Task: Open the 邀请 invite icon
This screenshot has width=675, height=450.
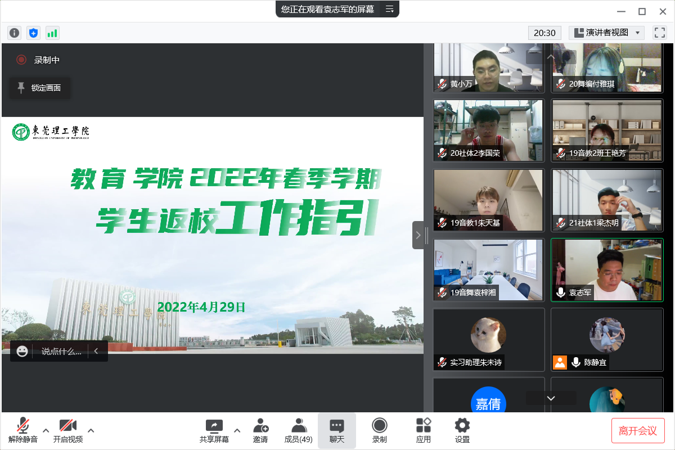Action: (260, 430)
